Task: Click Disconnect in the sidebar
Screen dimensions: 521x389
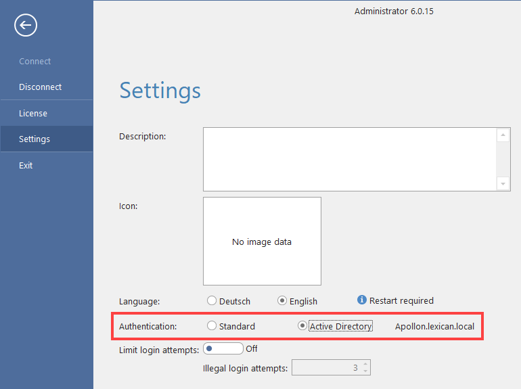Action: 41,87
